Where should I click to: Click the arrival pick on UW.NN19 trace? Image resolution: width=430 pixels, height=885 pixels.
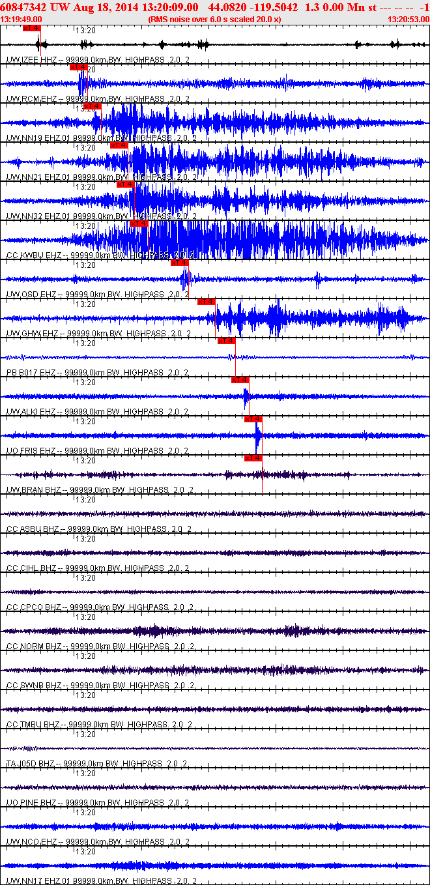click(x=93, y=106)
